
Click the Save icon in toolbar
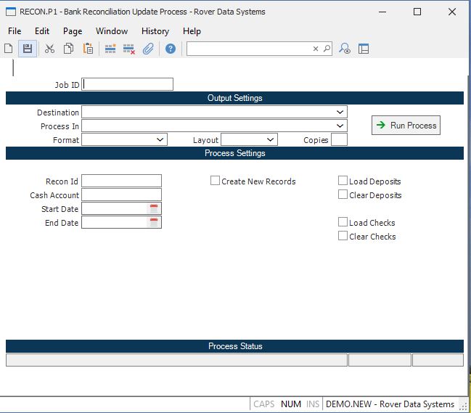(28, 49)
